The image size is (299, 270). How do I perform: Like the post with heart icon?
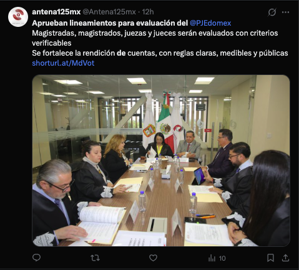[x=153, y=258]
